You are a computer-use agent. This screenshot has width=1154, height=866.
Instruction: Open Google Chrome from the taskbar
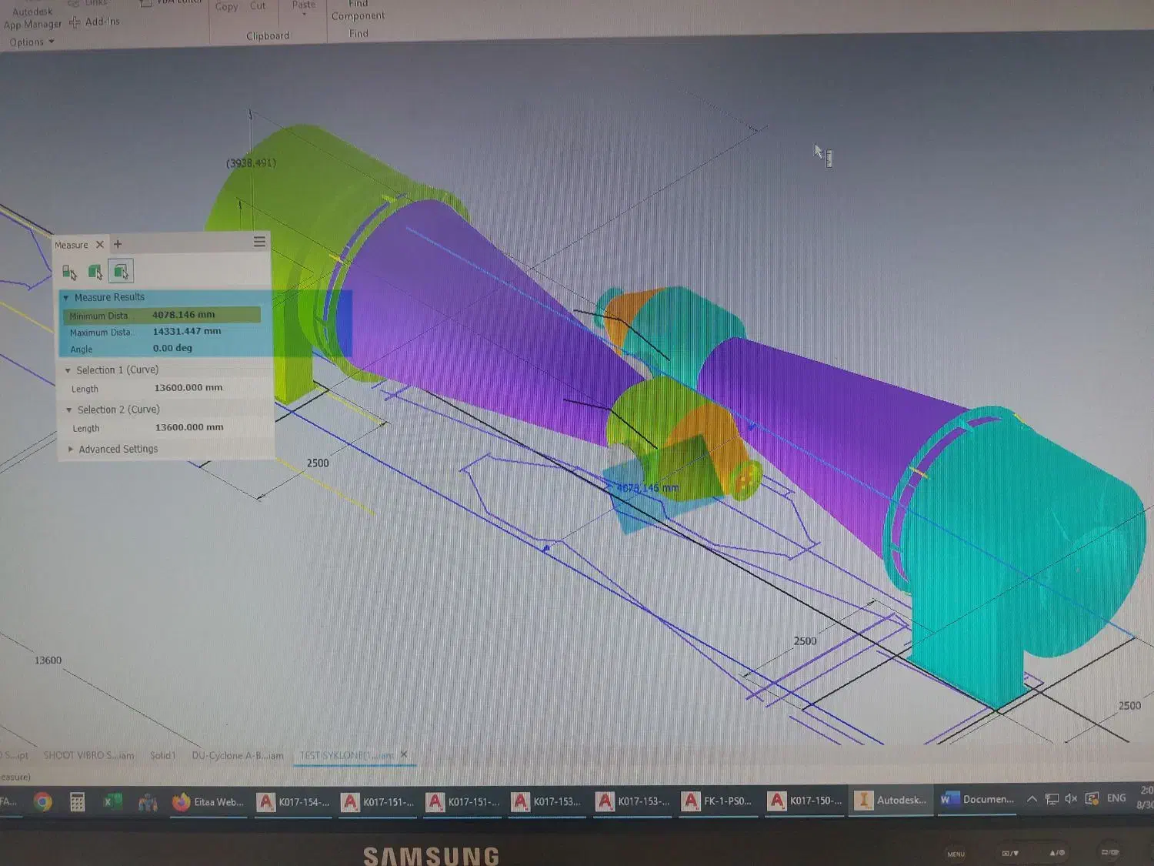(x=43, y=802)
